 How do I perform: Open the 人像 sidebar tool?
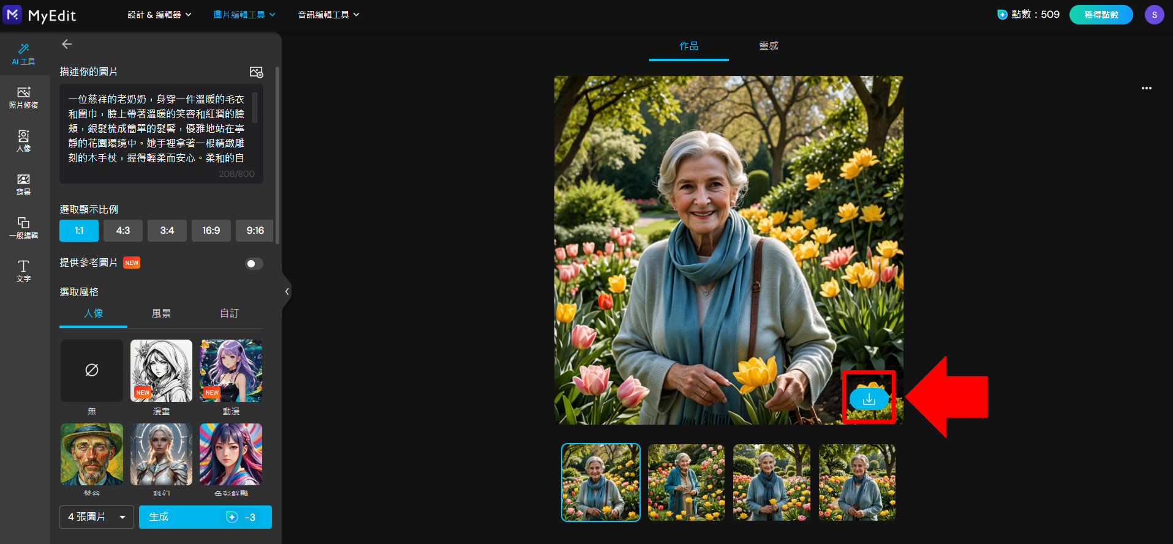click(x=24, y=141)
